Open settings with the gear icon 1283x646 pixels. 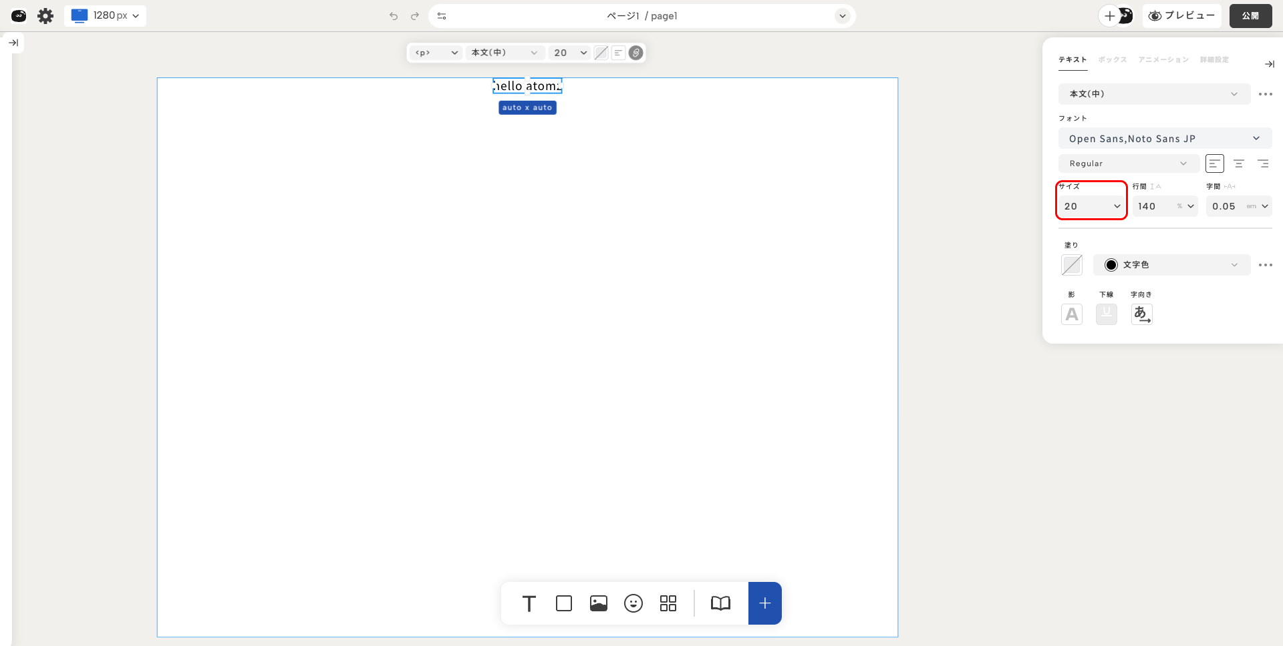[x=45, y=16]
